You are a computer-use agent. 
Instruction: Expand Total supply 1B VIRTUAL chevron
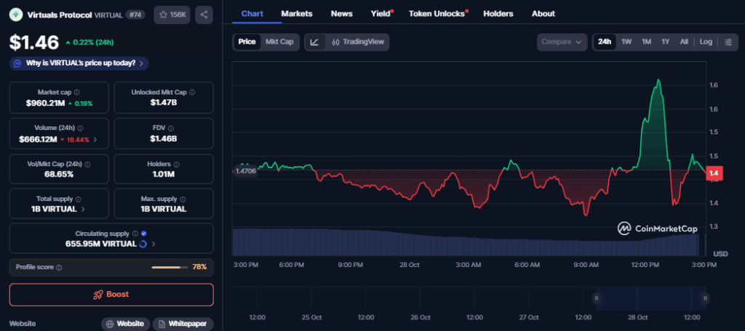(83, 209)
